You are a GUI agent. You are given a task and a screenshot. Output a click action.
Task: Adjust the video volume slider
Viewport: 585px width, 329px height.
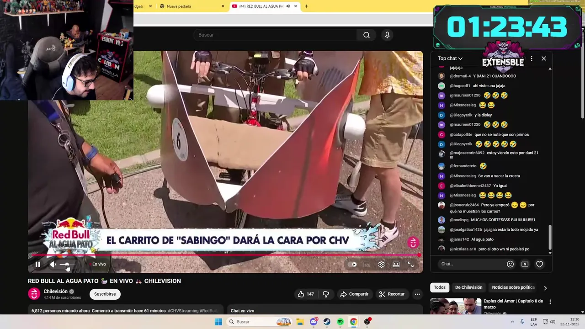pos(67,265)
